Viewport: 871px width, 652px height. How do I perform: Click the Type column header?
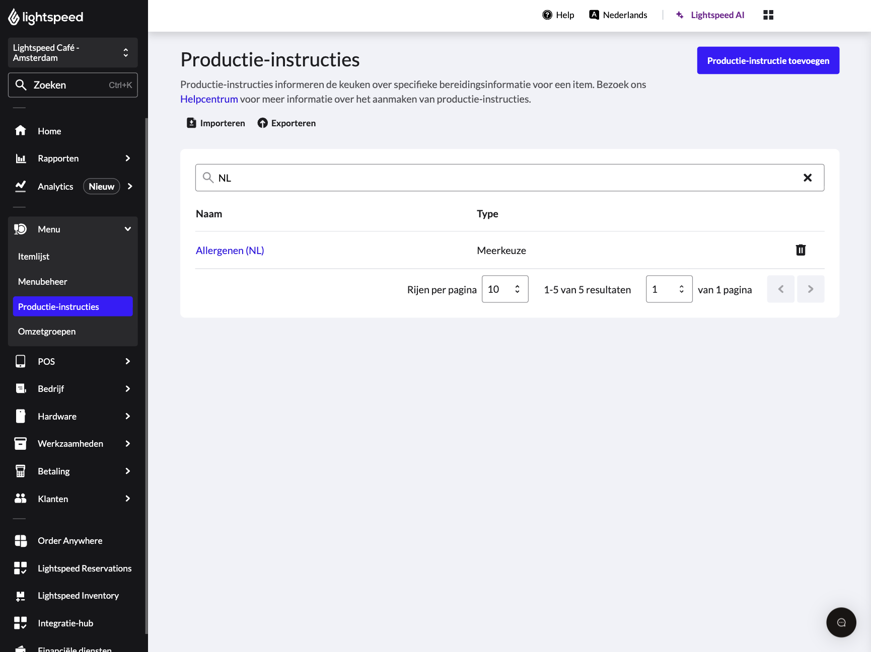[487, 214]
